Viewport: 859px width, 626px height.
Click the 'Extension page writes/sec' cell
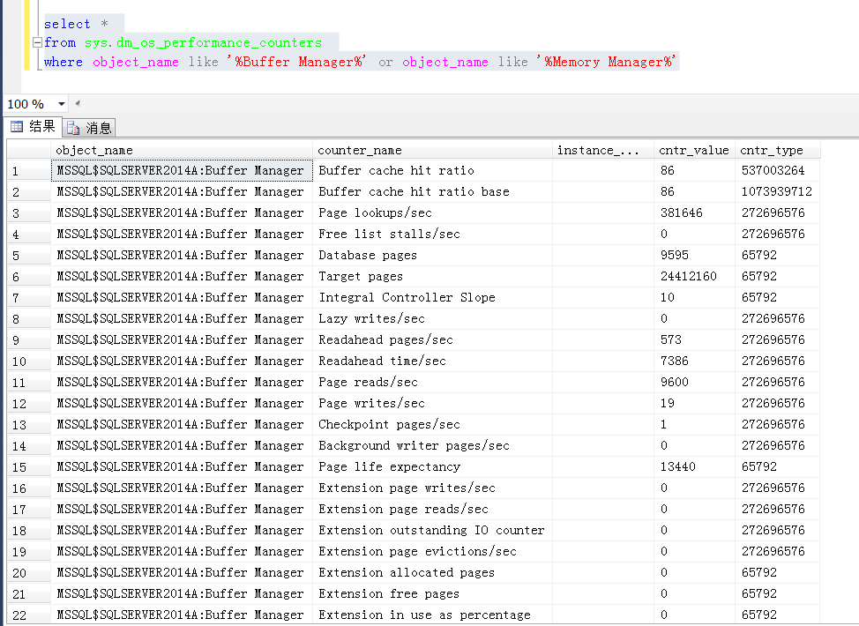point(433,488)
